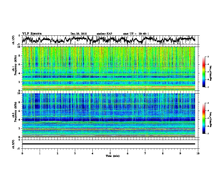Click the "2" kHz tick of ch.2 spectrogram
223x172 pixels.
click(x=19, y=128)
